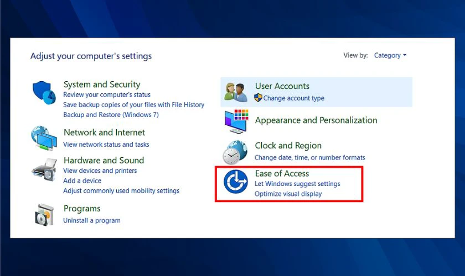Open the Ease of Access blue circle icon
The image size is (465, 276).
point(235,182)
